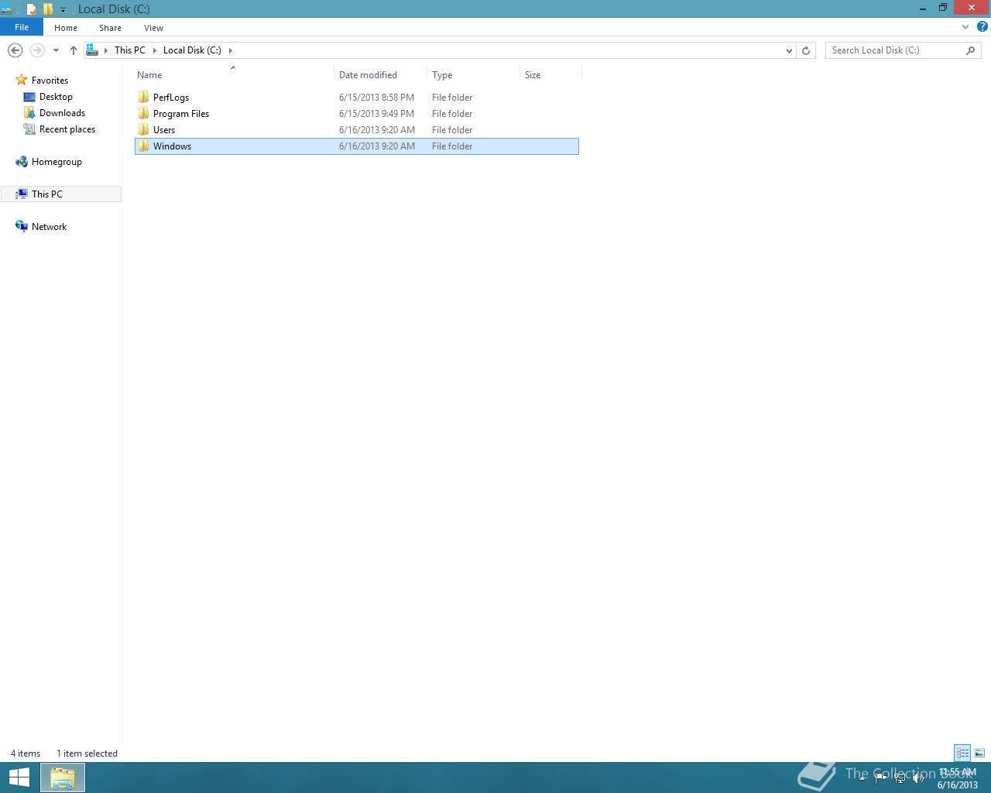Screen dimensions: 991x793
Task: Go back with the Back arrow
Action: point(15,50)
